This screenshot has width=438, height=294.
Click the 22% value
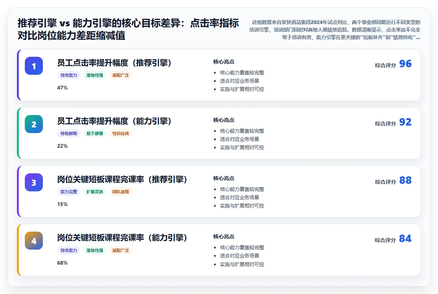pos(62,146)
